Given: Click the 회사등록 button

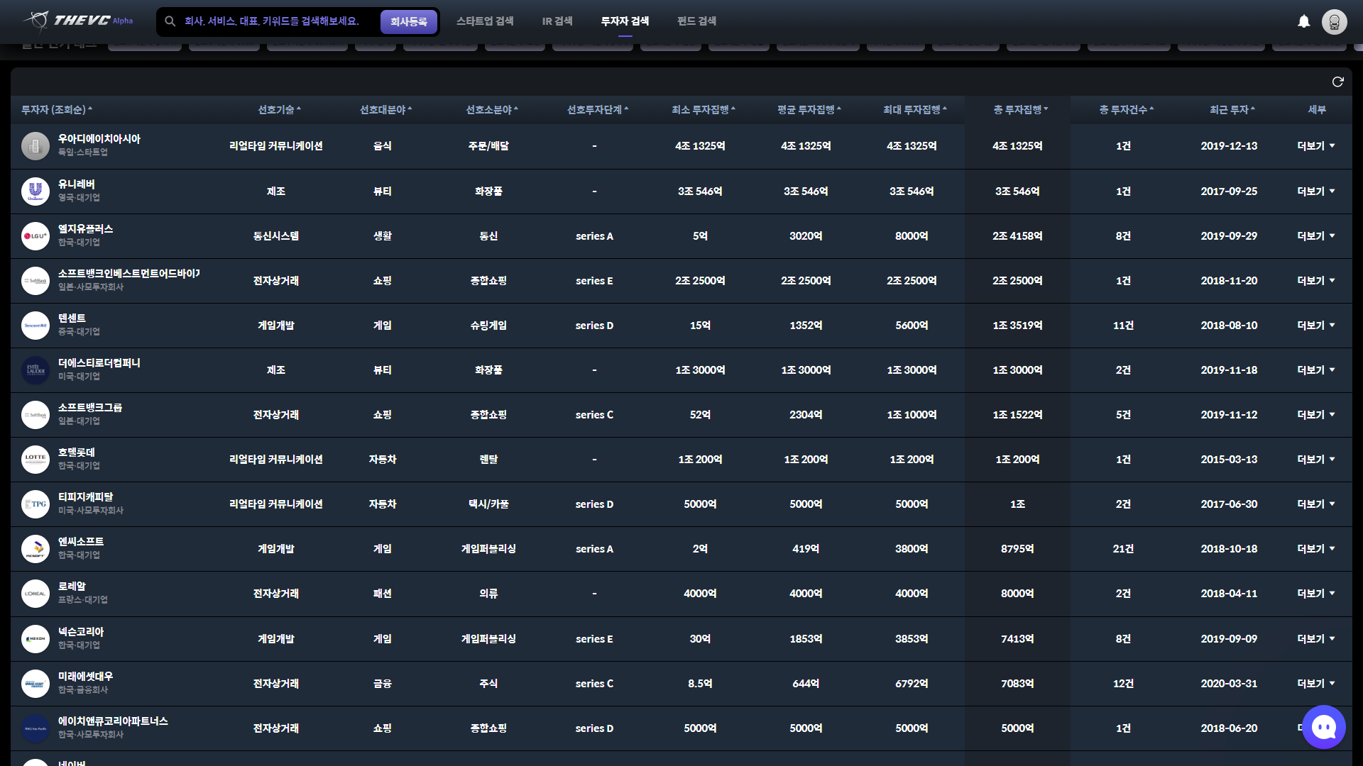Looking at the screenshot, I should (x=409, y=21).
